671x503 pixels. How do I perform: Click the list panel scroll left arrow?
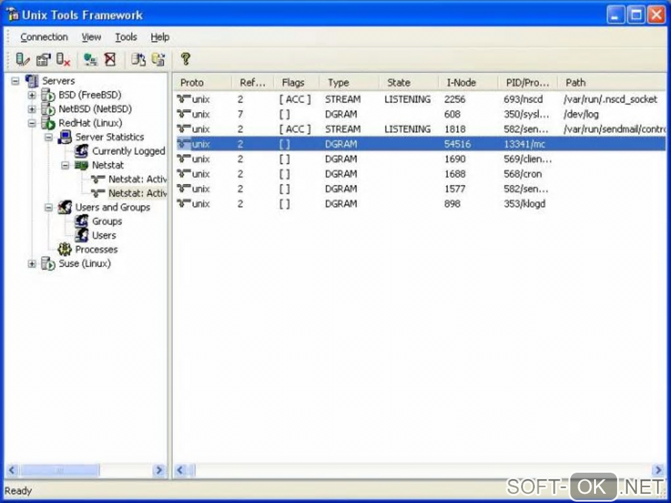[x=180, y=471]
